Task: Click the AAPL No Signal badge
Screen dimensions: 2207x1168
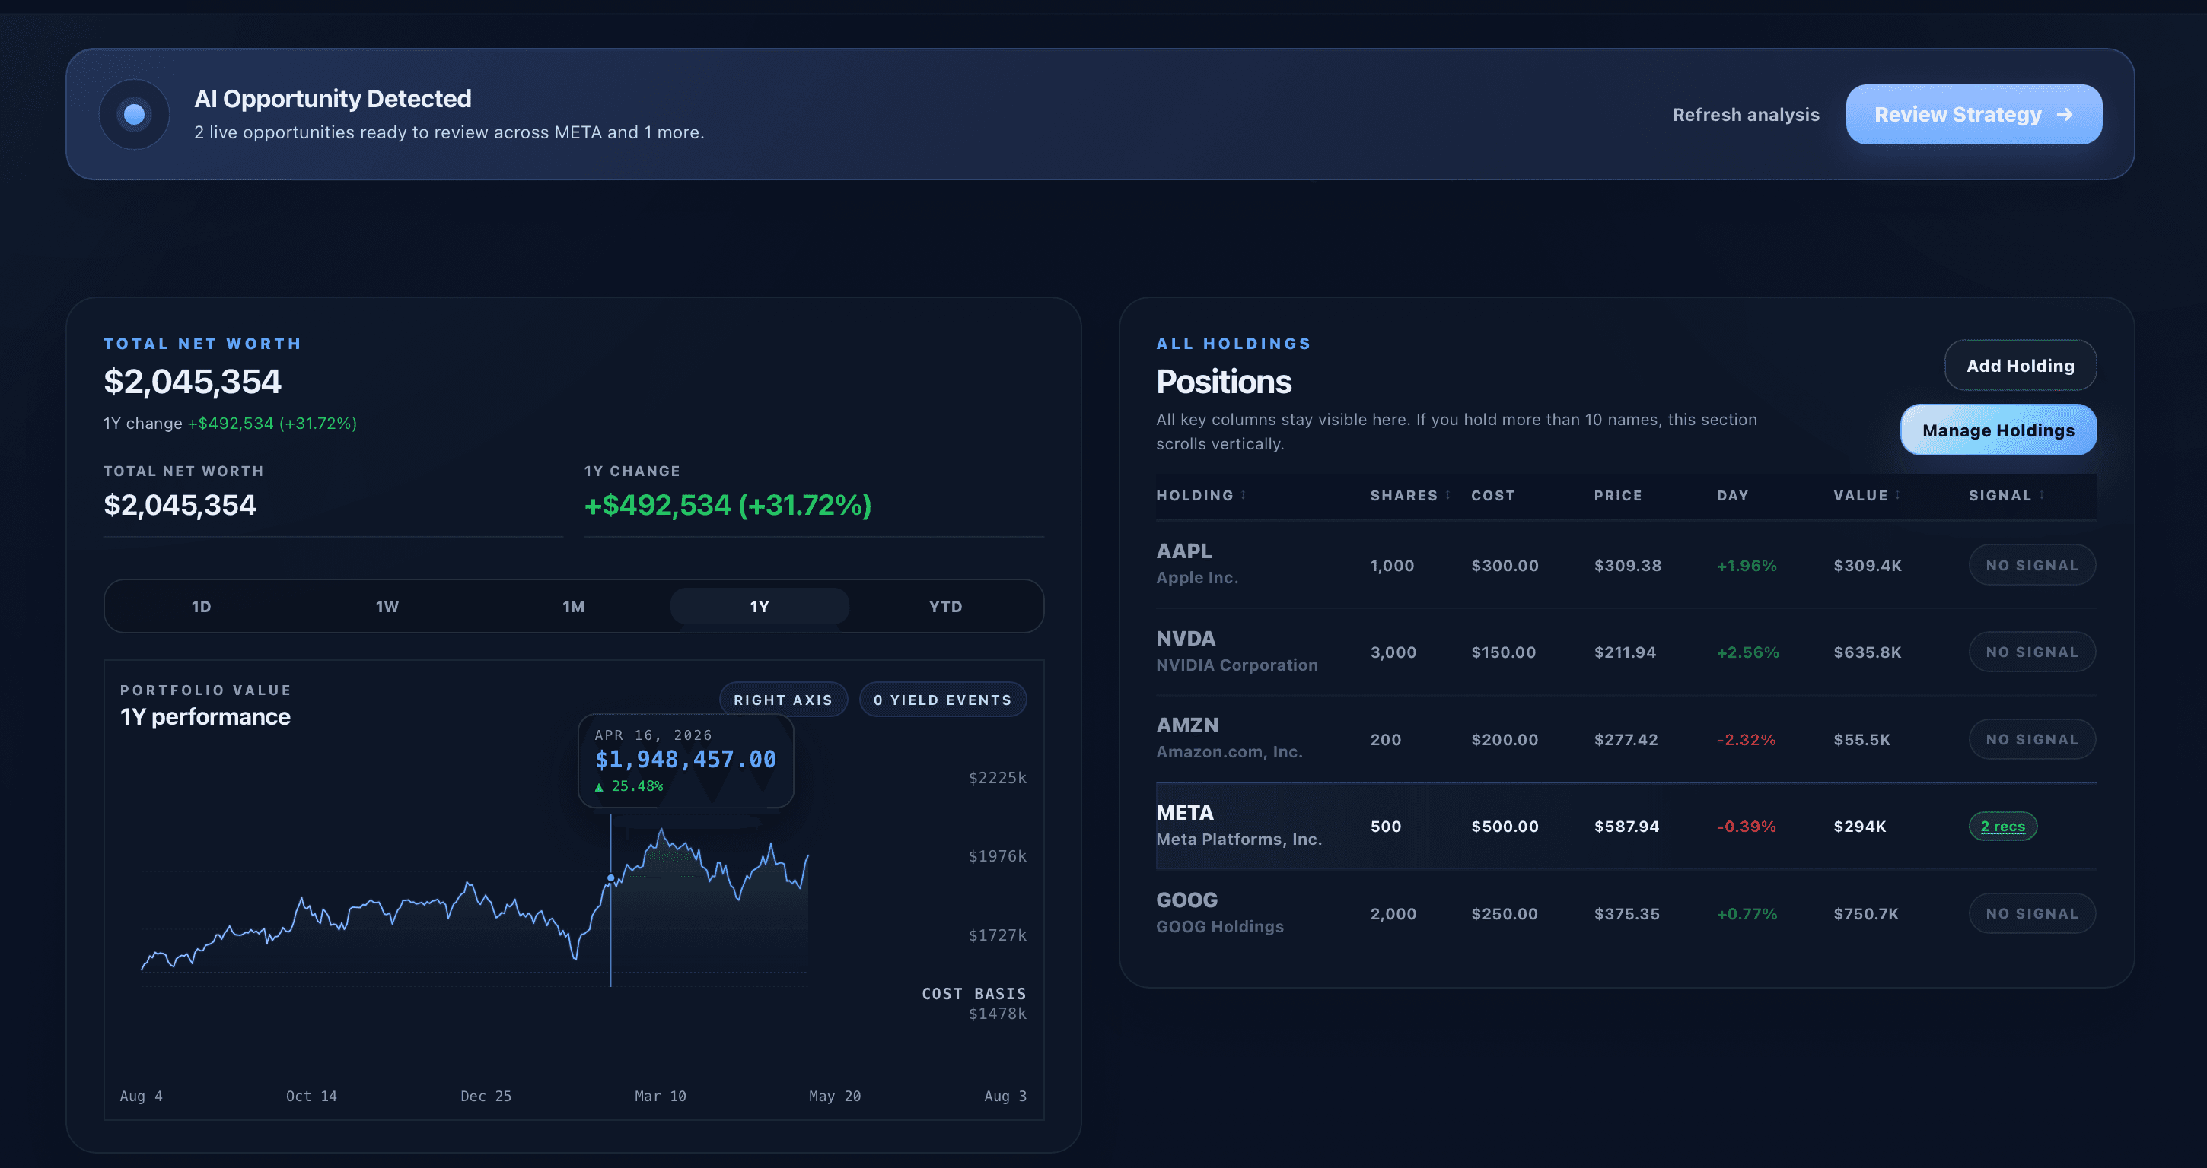Action: tap(2032, 565)
